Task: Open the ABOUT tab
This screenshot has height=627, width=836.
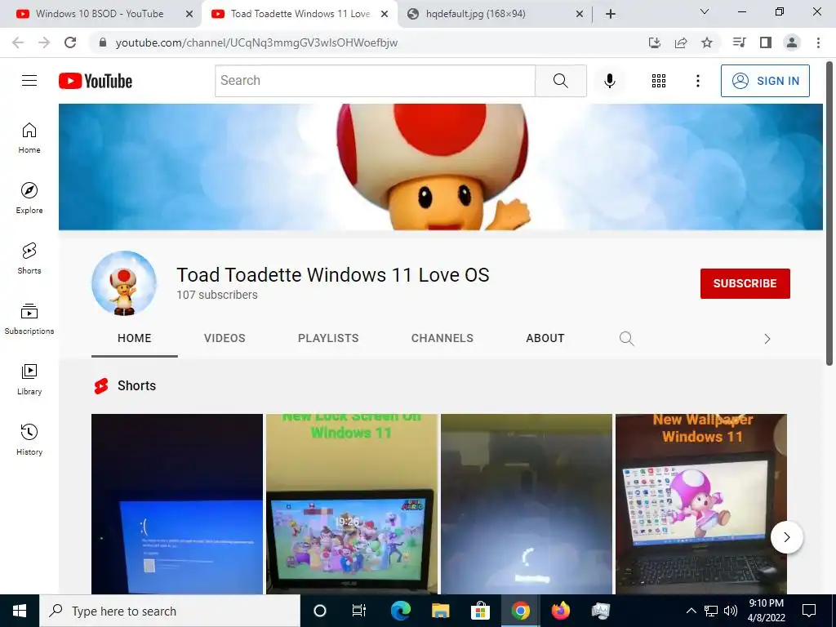Action: pyautogui.click(x=545, y=339)
